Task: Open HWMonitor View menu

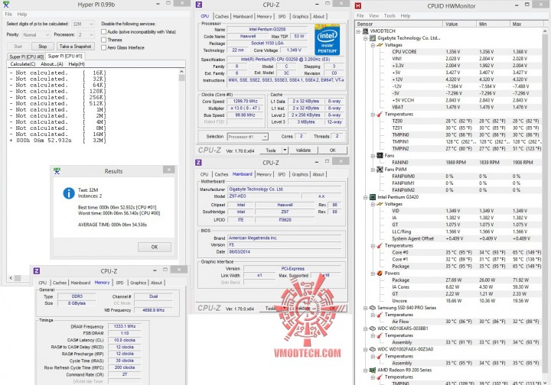Action: 374,16
